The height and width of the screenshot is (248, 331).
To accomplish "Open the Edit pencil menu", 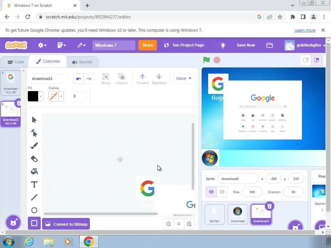I will pyautogui.click(x=81, y=45).
